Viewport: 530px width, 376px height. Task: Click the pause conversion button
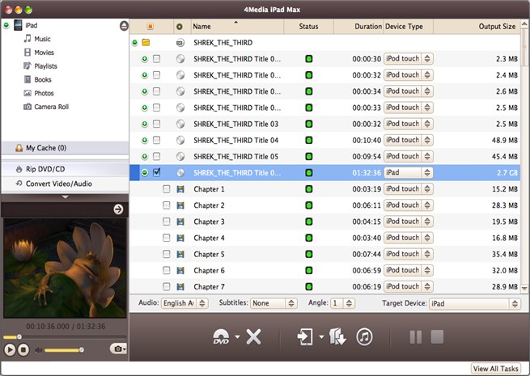coord(415,337)
